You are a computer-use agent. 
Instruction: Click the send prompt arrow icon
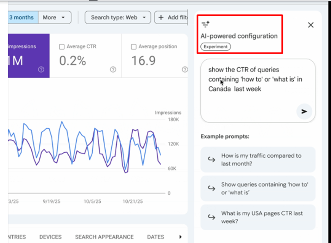(304, 112)
